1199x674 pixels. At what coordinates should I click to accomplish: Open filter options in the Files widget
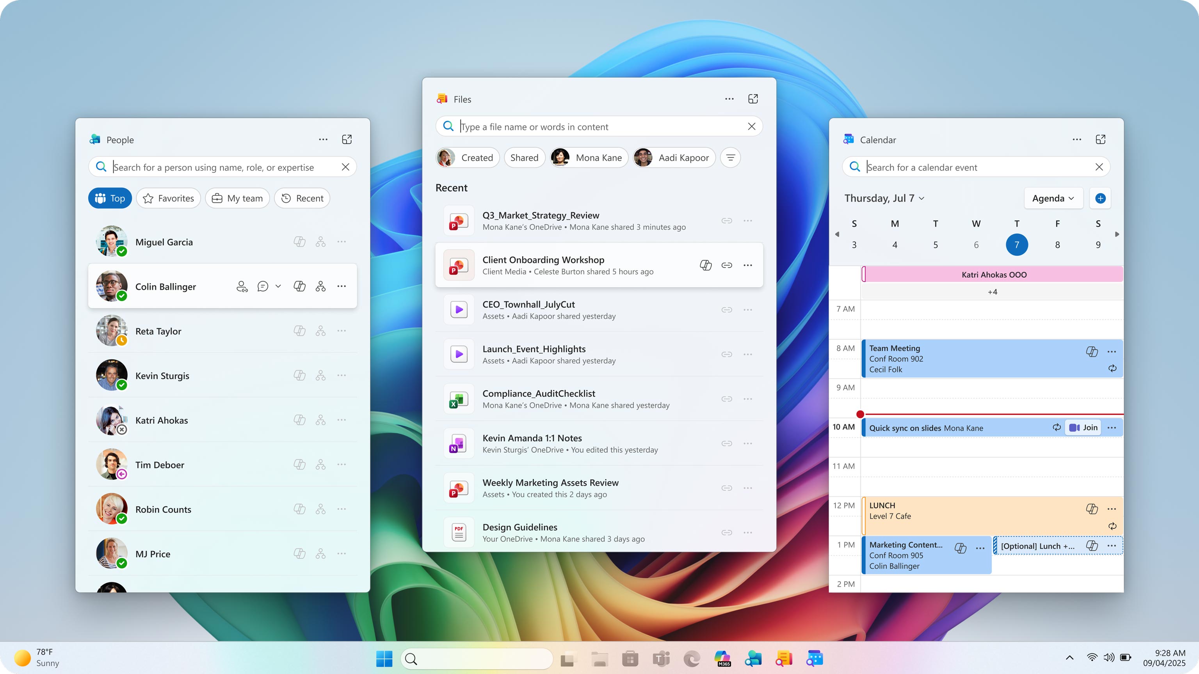tap(730, 157)
